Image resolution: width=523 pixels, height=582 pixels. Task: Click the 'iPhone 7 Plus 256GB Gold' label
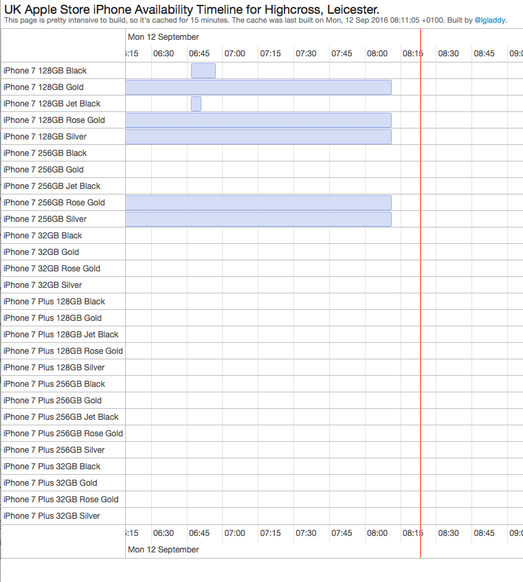[x=52, y=400]
